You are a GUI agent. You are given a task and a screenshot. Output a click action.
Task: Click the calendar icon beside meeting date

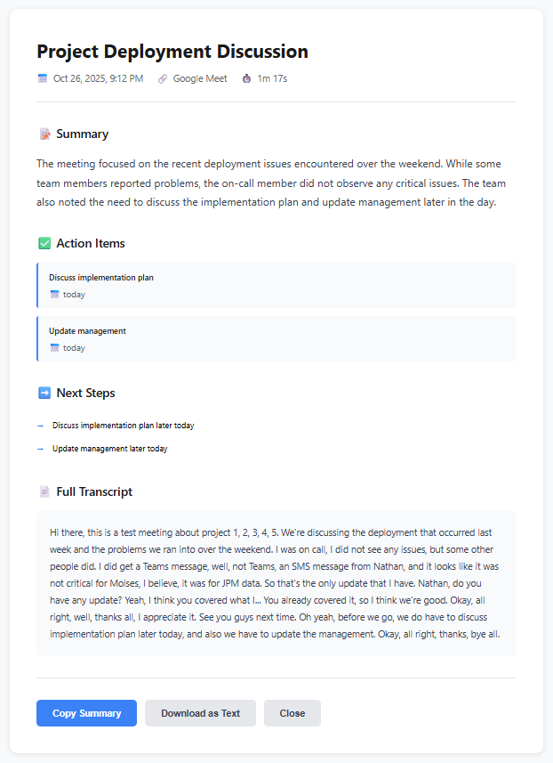[43, 78]
